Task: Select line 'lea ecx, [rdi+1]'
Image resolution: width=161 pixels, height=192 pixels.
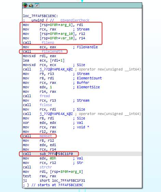Action: [44, 60]
